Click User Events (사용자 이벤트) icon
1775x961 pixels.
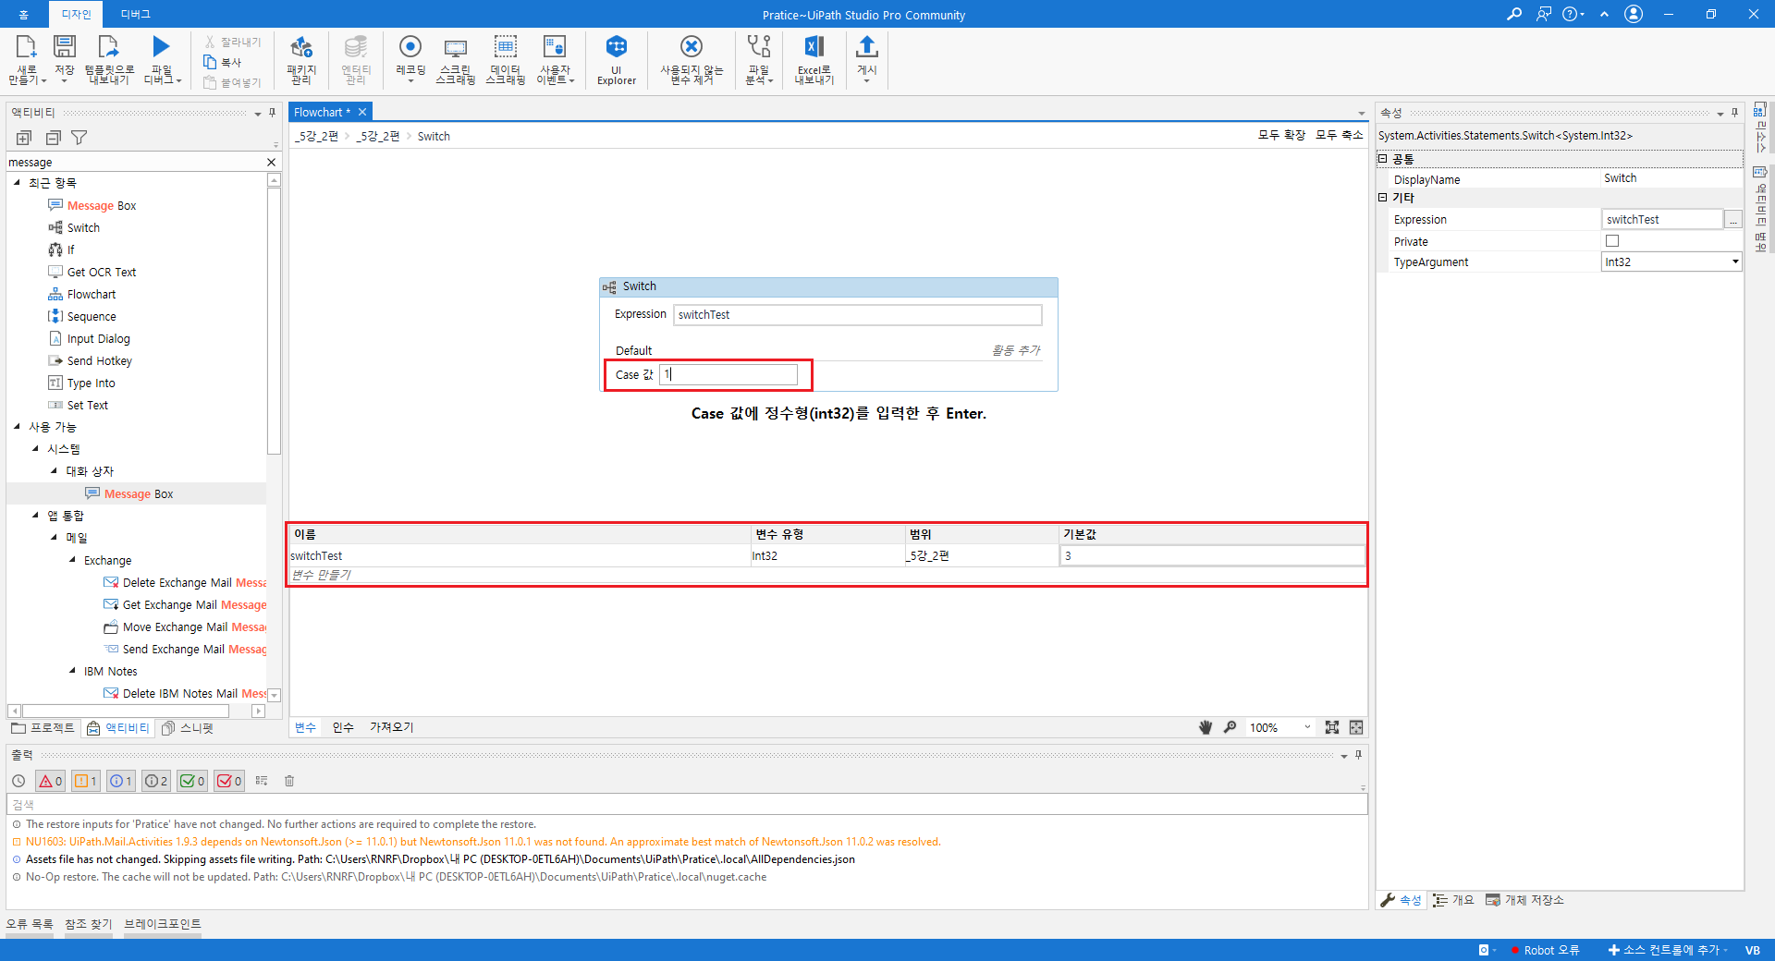click(555, 47)
